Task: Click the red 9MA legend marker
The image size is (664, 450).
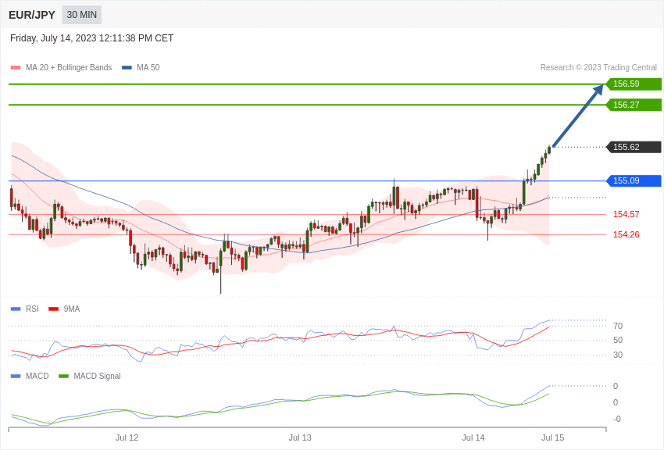Action: click(x=53, y=309)
